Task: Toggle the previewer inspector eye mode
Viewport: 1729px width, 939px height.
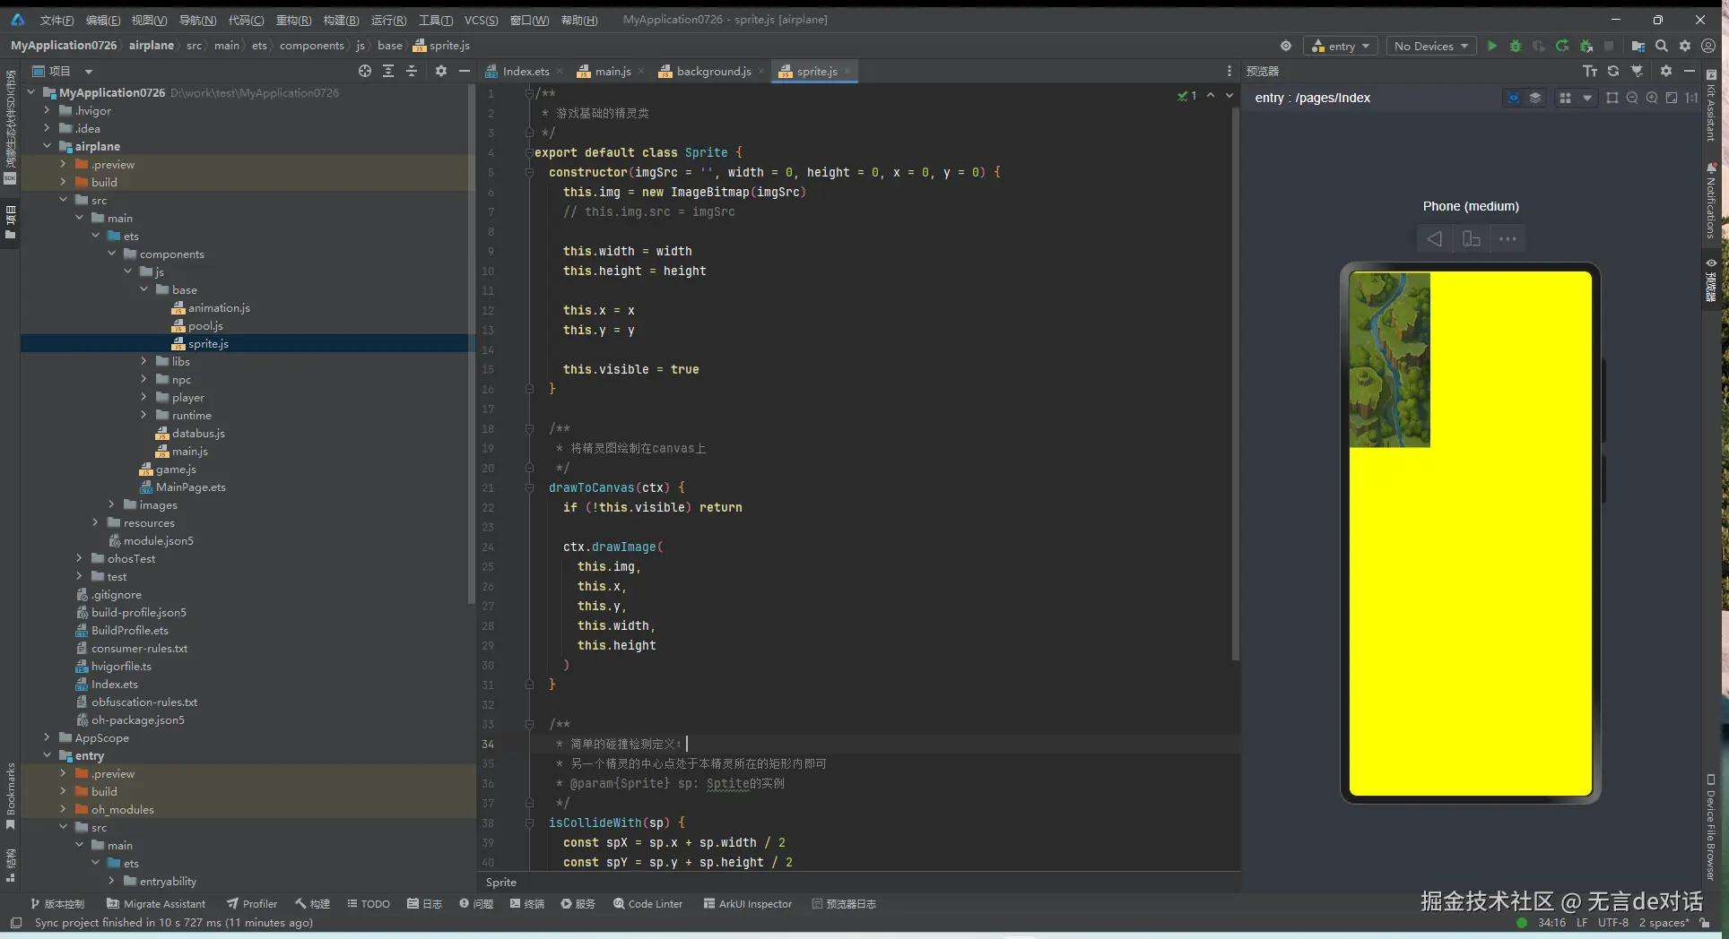Action: tap(1514, 98)
